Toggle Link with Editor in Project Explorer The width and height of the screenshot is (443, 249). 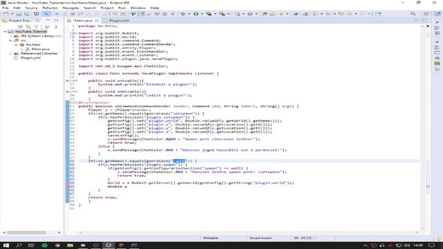[x=28, y=26]
